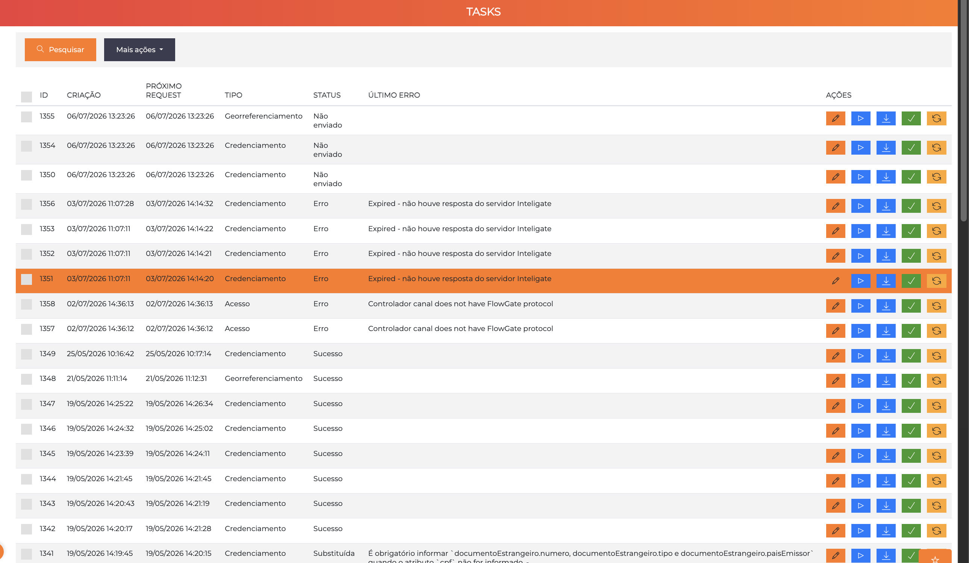Click the reload icon for task 1342

(x=936, y=530)
